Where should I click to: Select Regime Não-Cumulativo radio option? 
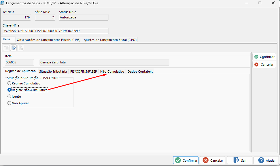[x=27, y=90]
